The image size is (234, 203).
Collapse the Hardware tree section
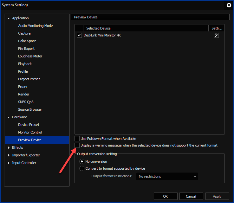click(x=9, y=117)
